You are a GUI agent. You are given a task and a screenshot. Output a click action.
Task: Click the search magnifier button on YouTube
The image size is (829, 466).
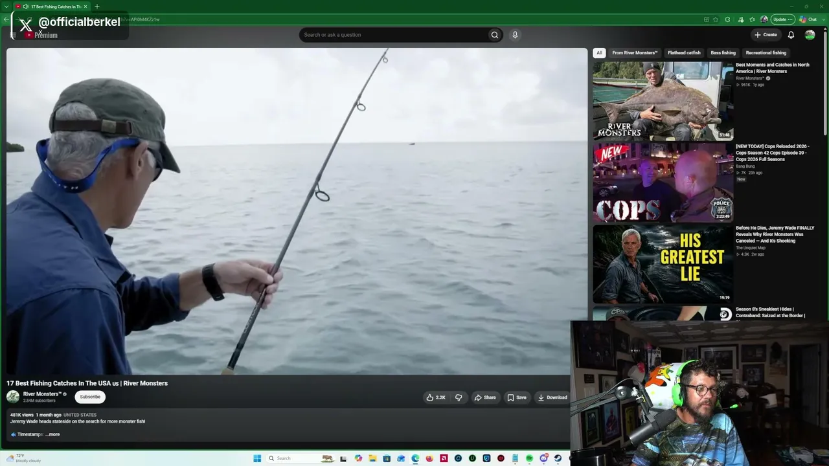(495, 35)
